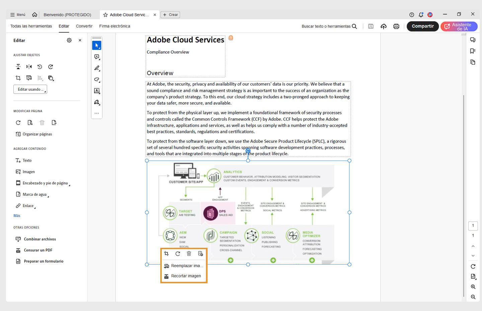Toggle the notifications bell

click(x=421, y=14)
